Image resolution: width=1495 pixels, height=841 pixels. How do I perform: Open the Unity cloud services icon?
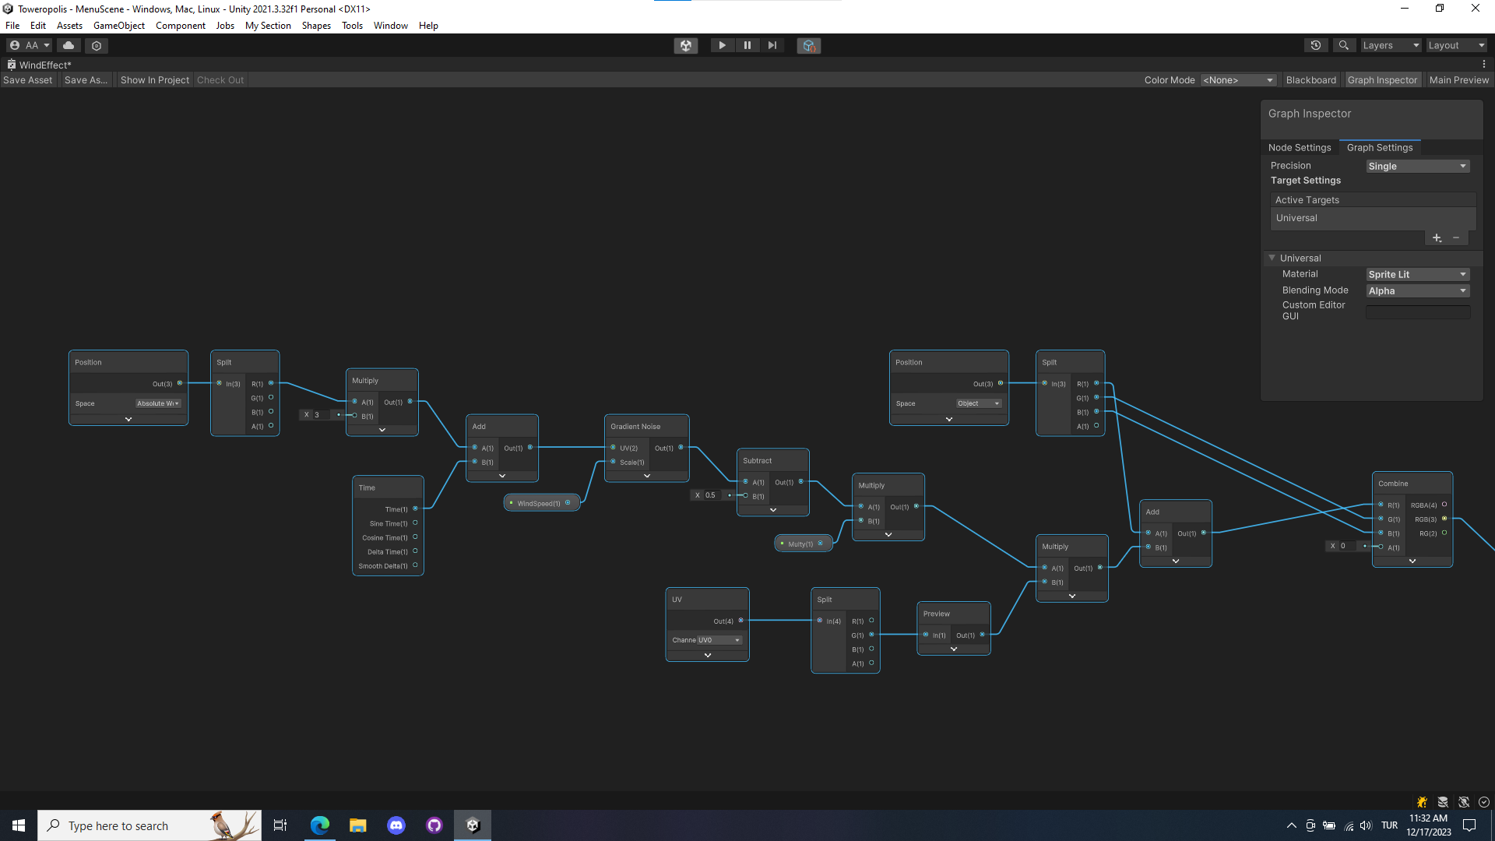(x=69, y=45)
